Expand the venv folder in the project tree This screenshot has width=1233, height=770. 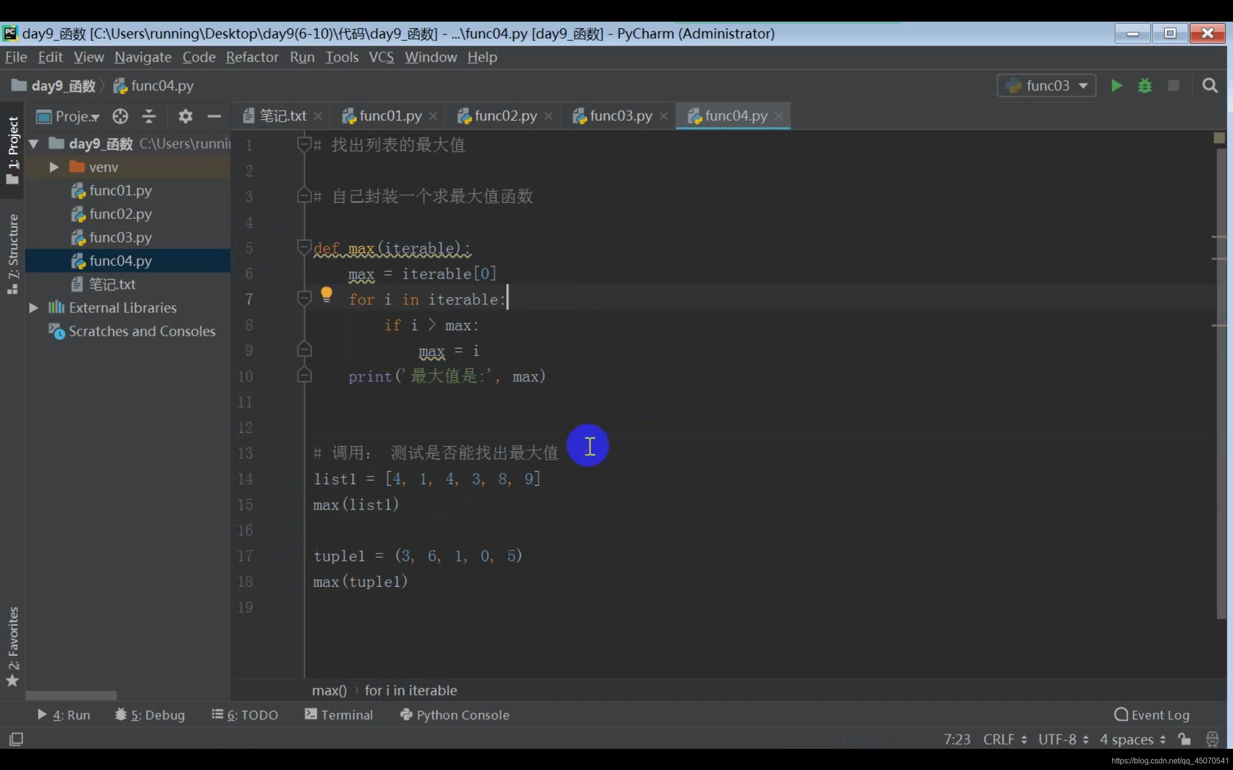coord(54,167)
